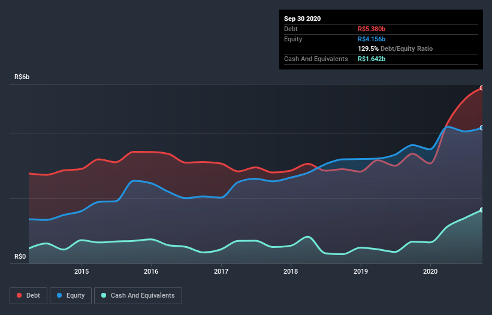Click the 2018 x-axis label

pos(291,271)
